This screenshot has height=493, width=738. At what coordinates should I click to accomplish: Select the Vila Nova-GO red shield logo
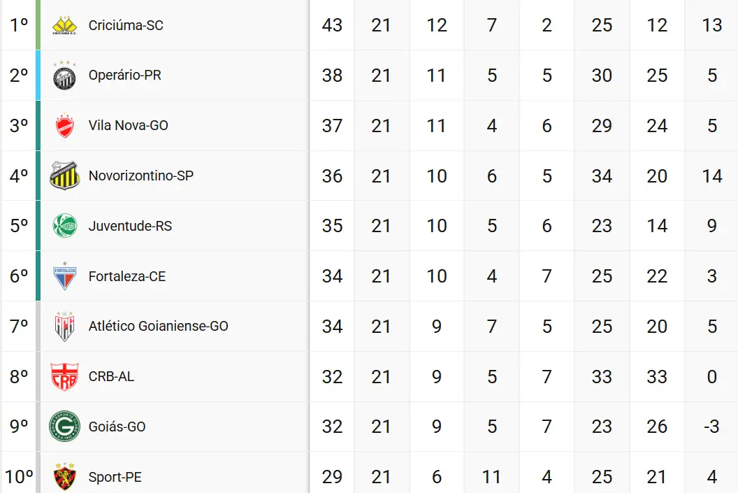[x=64, y=125]
